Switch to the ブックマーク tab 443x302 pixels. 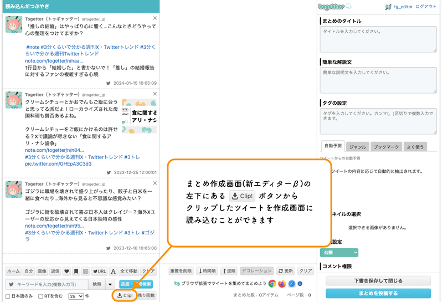(x=386, y=147)
